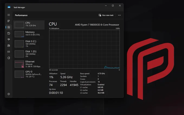Viewport: 184px width, 115px height.
Task: Open the Startup apps page icon
Action: point(9,39)
